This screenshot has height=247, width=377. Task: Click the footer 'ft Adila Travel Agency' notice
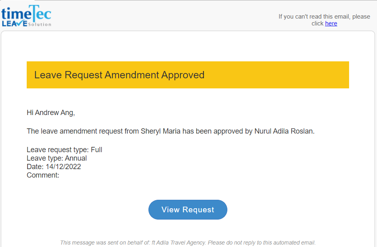[178, 243]
